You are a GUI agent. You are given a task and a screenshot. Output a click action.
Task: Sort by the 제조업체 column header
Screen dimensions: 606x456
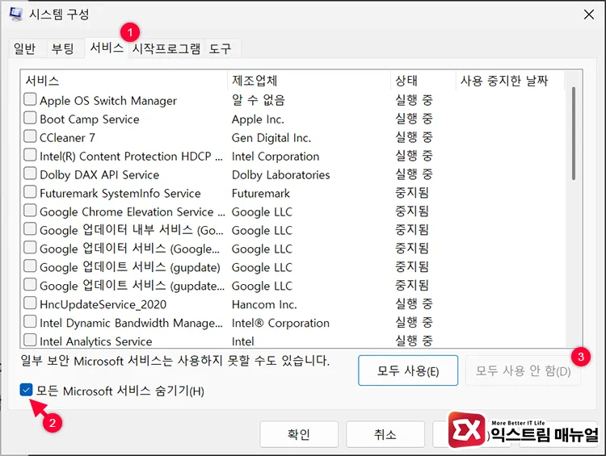pos(309,81)
